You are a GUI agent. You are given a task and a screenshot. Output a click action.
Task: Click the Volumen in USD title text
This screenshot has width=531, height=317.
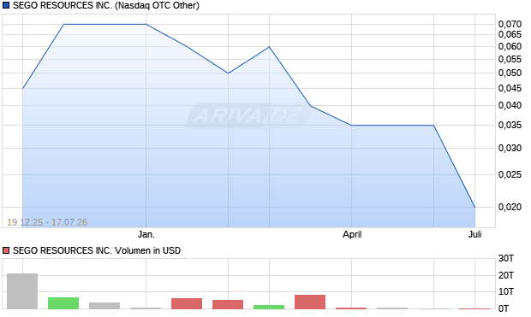pyautogui.click(x=147, y=250)
